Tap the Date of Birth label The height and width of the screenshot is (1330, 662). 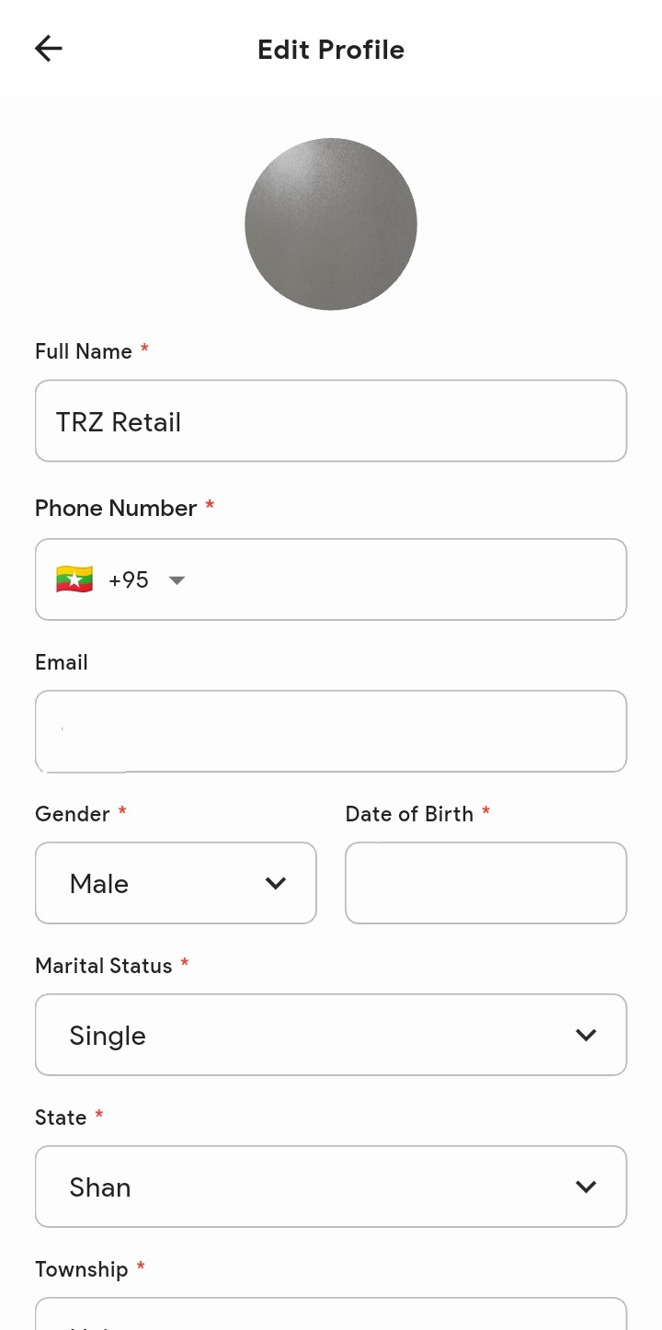coord(409,814)
